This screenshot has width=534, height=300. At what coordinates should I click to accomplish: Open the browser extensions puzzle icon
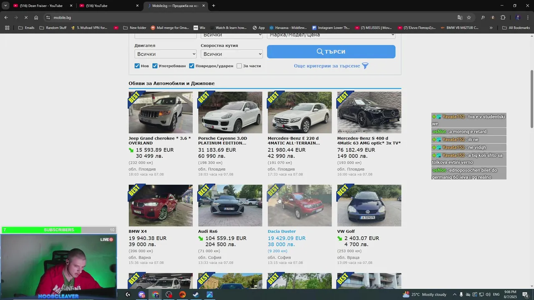(503, 17)
